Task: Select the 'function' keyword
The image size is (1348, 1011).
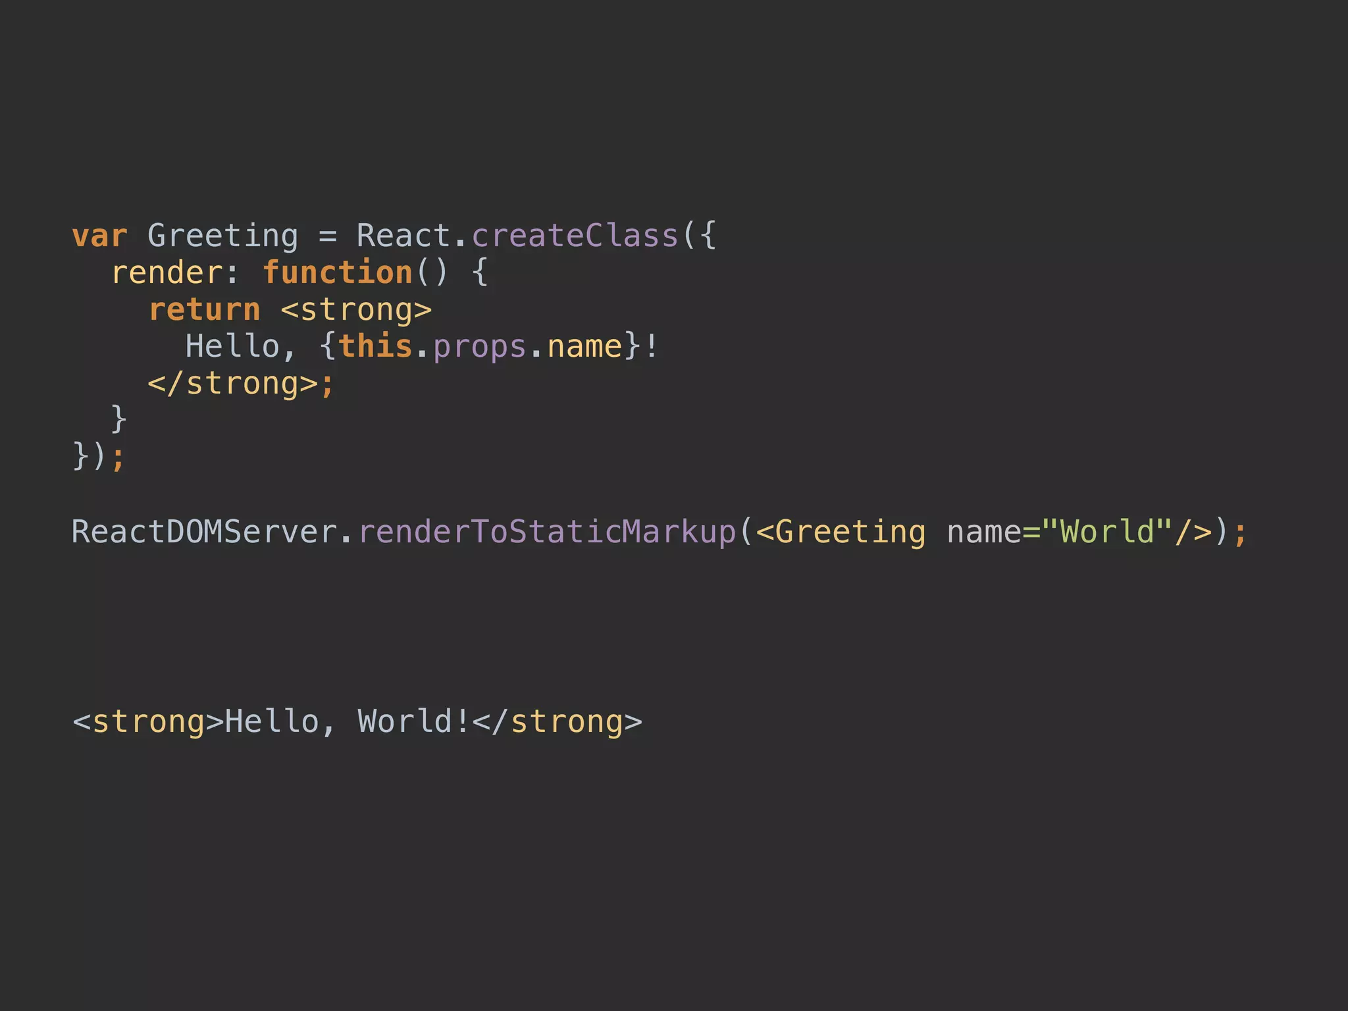Action: coord(338,272)
